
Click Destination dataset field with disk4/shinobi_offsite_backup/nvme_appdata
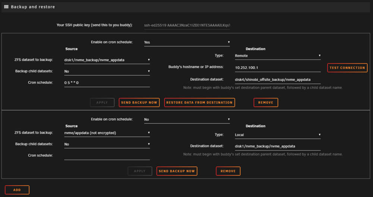(x=278, y=80)
